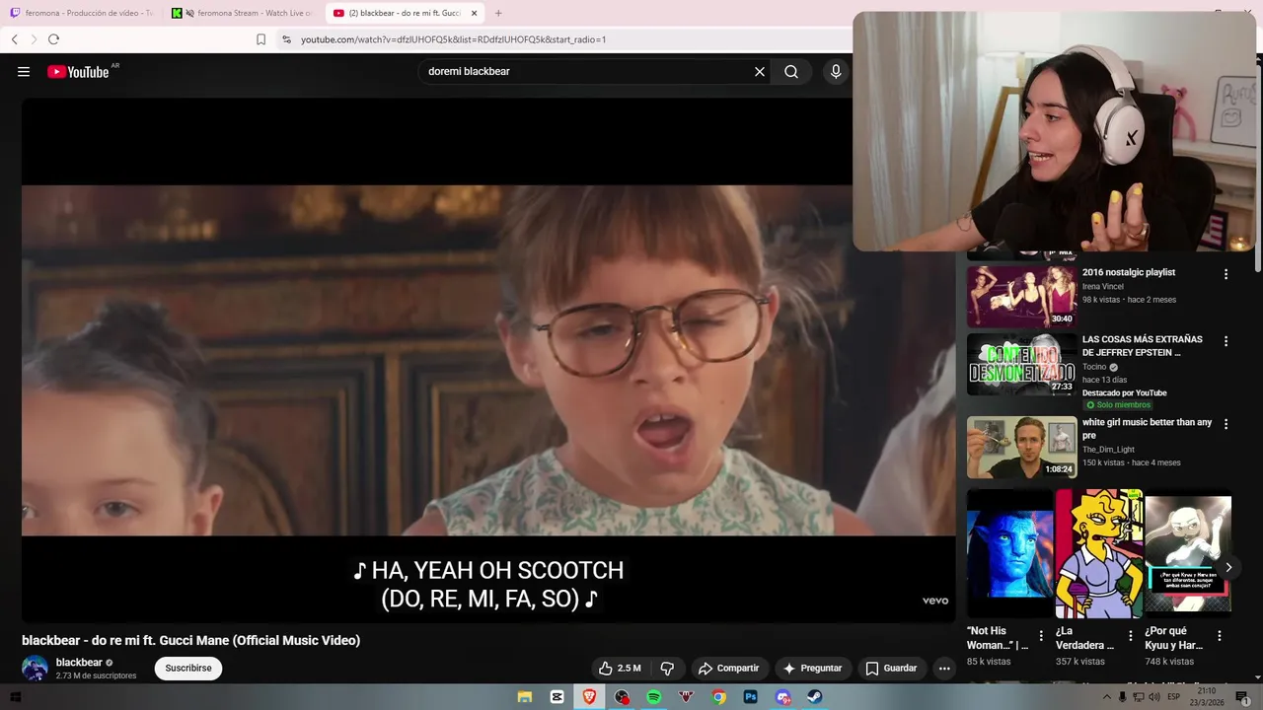Open Tocino channel link

[x=1094, y=367]
